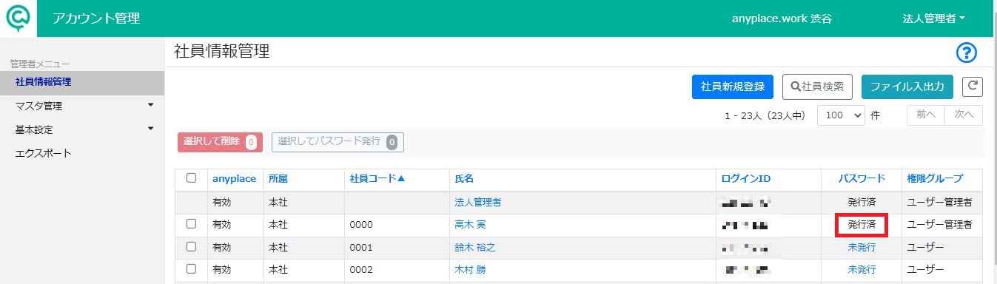Image resolution: width=997 pixels, height=284 pixels.
Task: Select the checkbox for 木村 勝
Action: pos(191,269)
